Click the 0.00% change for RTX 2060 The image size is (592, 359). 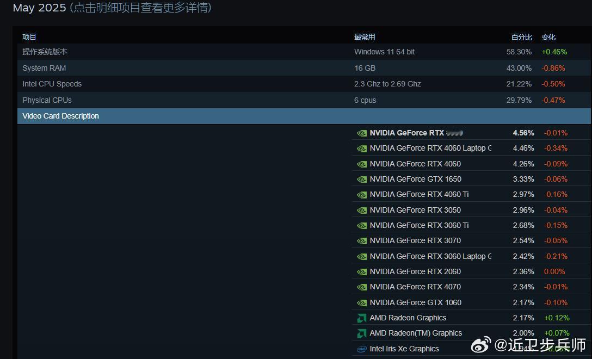(554, 271)
